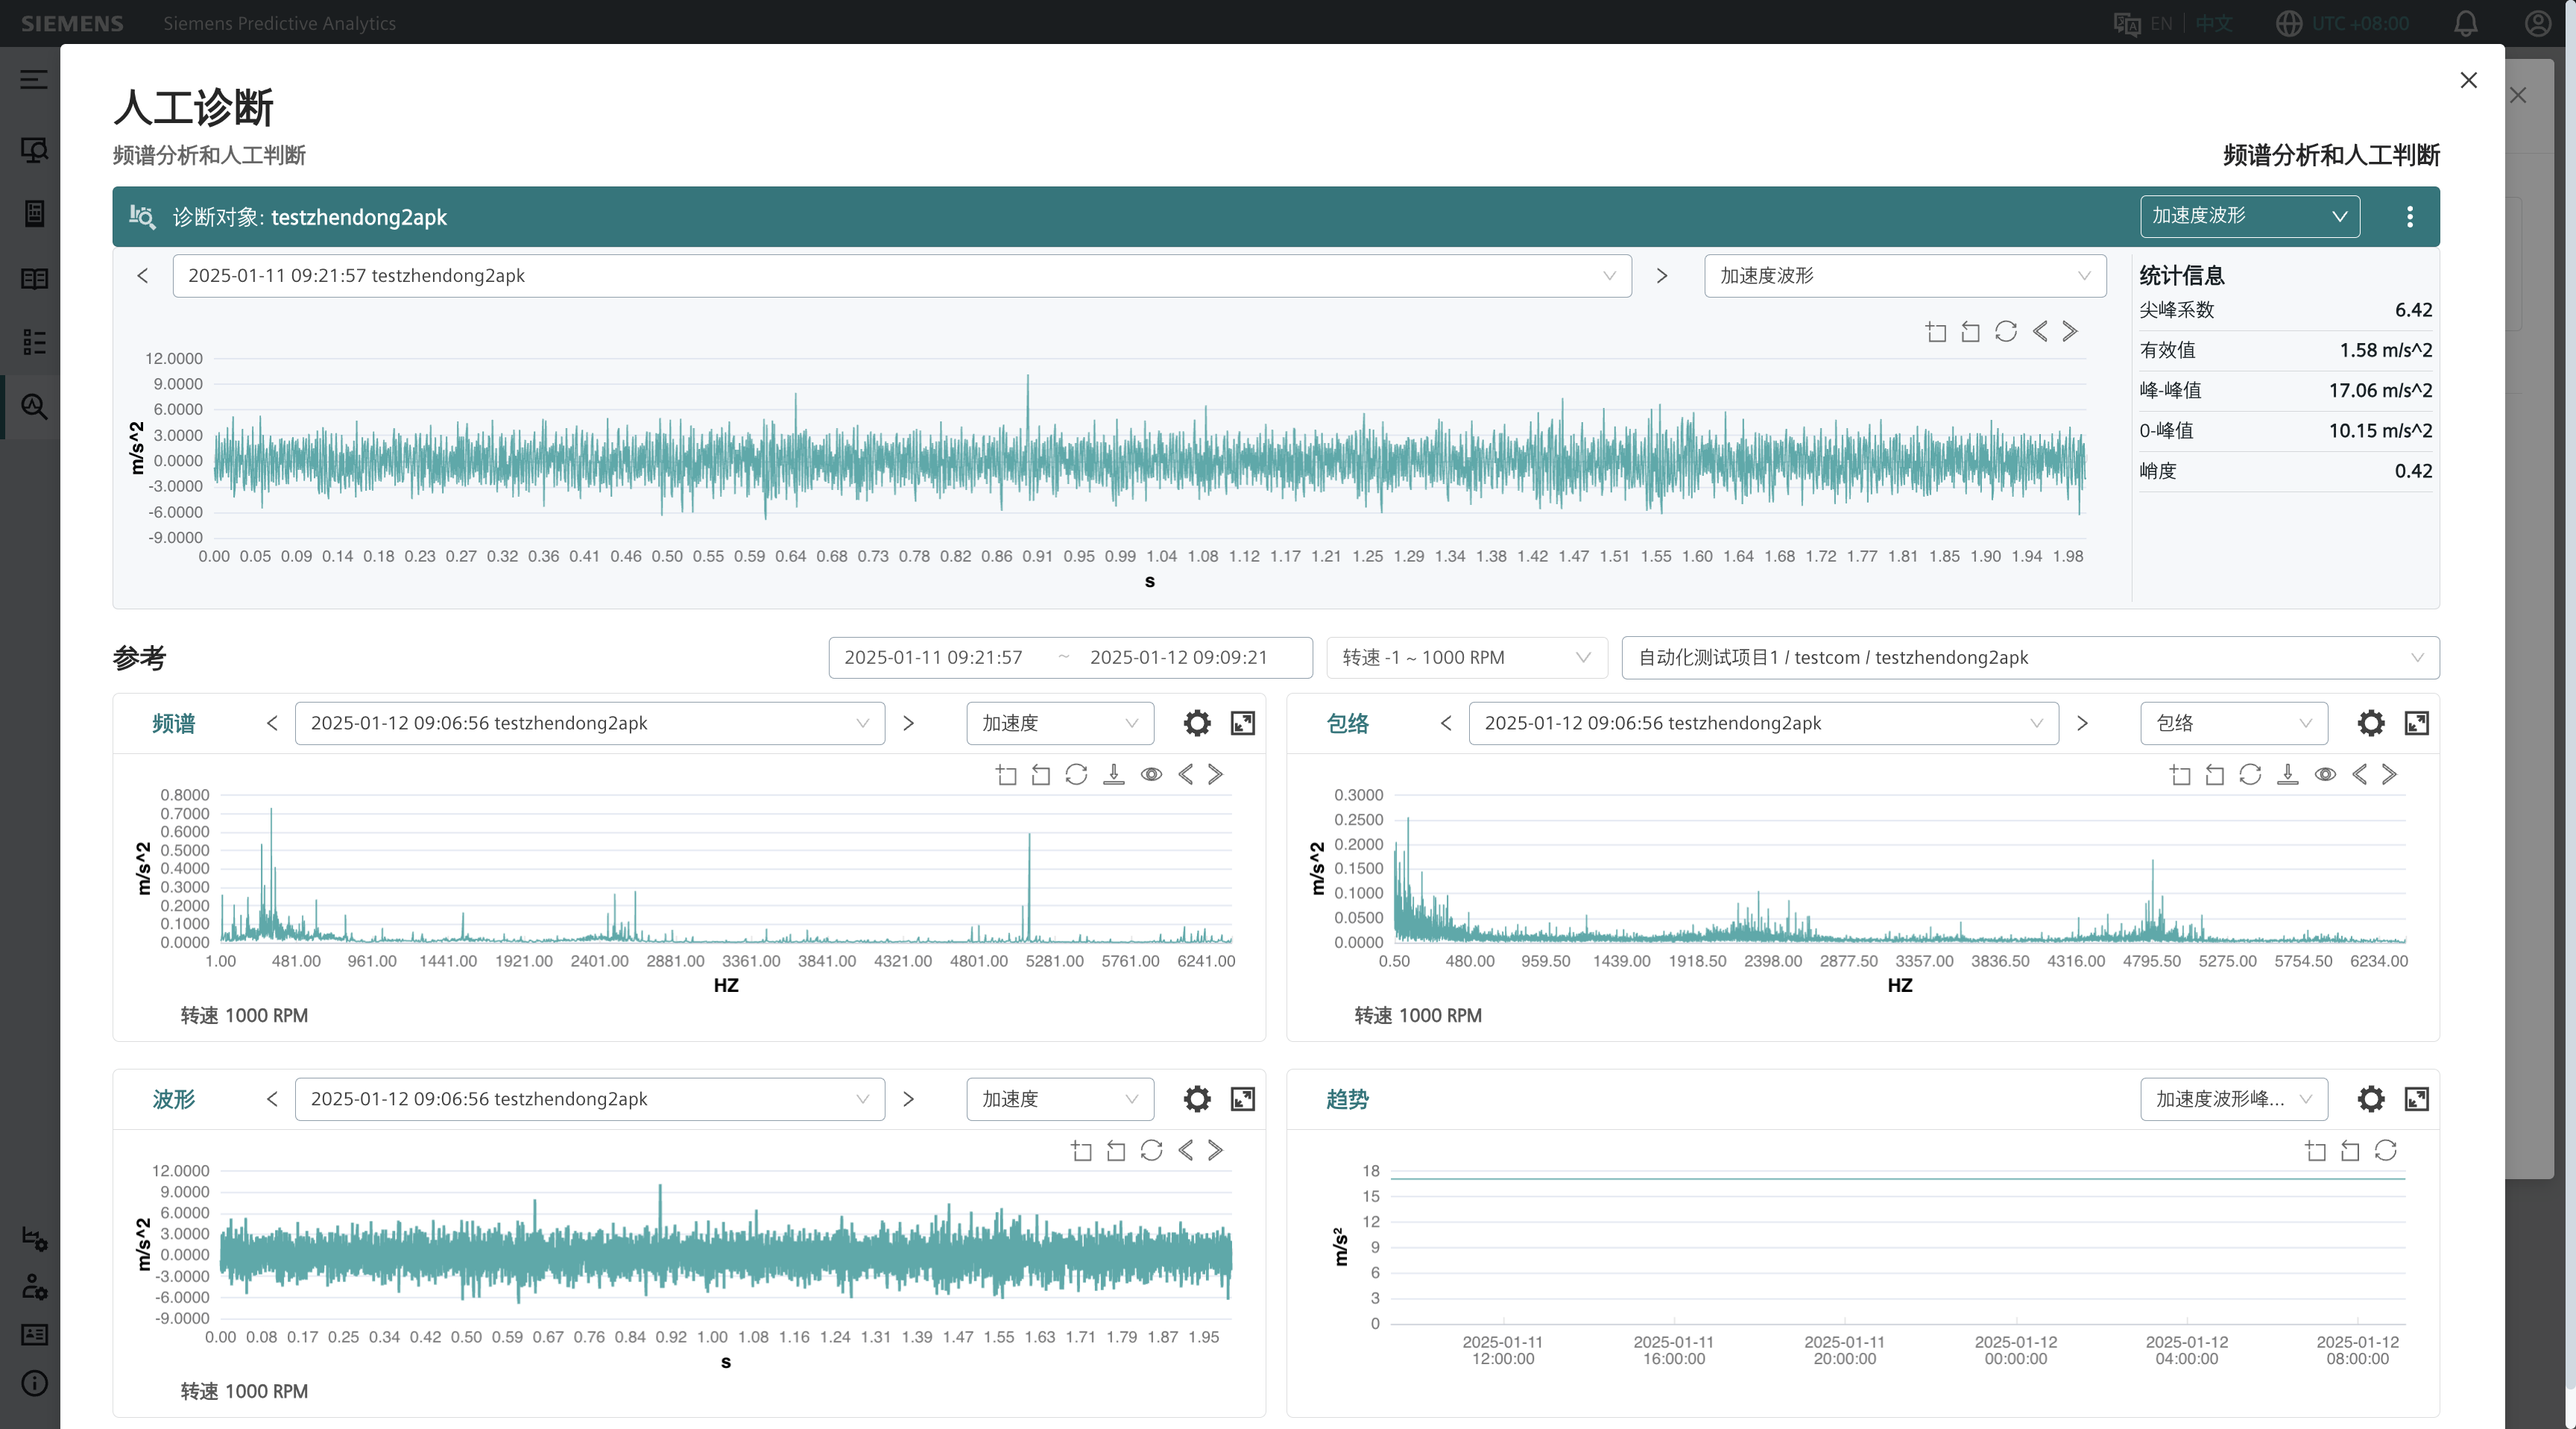Image resolution: width=2576 pixels, height=1429 pixels.
Task: Open 加速度波形 dropdown in teal header bar
Action: pyautogui.click(x=2250, y=216)
